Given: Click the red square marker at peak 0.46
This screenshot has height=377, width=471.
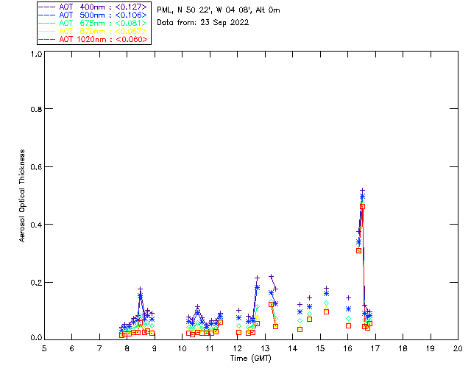Looking at the screenshot, I should point(363,206).
